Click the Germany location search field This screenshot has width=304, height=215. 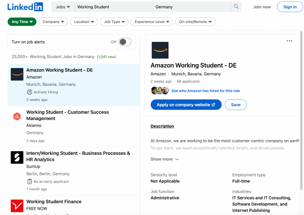coord(192,7)
